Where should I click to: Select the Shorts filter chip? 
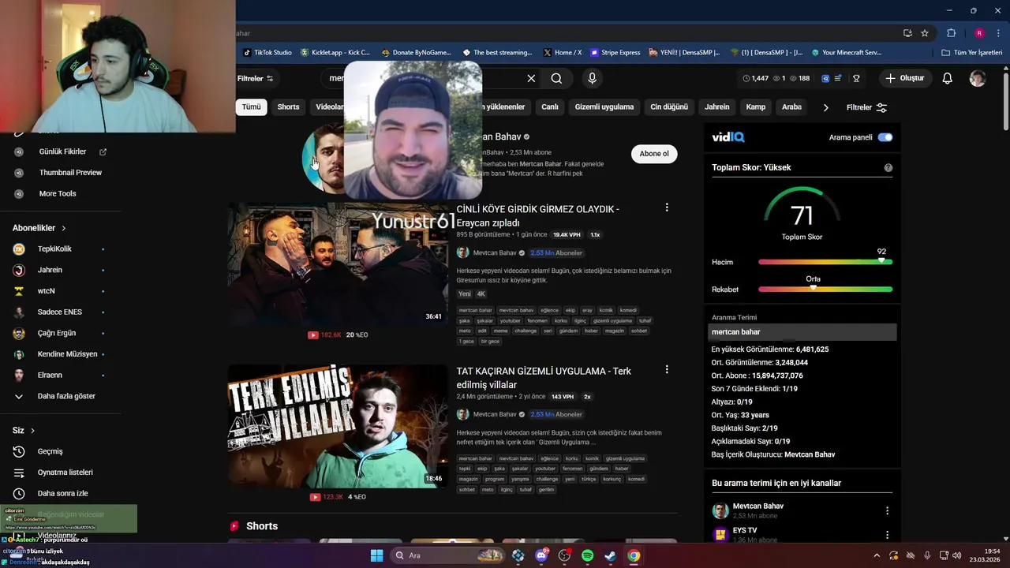pos(288,106)
